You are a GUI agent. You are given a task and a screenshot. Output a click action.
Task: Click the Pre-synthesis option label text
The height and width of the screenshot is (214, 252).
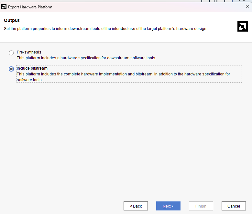click(29, 52)
